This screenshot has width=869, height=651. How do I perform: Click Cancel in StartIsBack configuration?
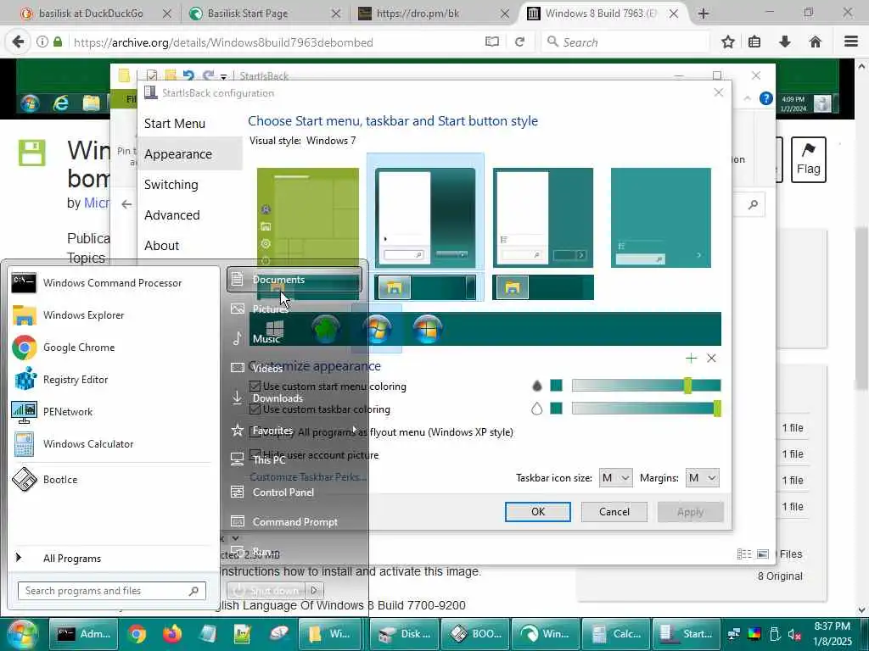614,512
